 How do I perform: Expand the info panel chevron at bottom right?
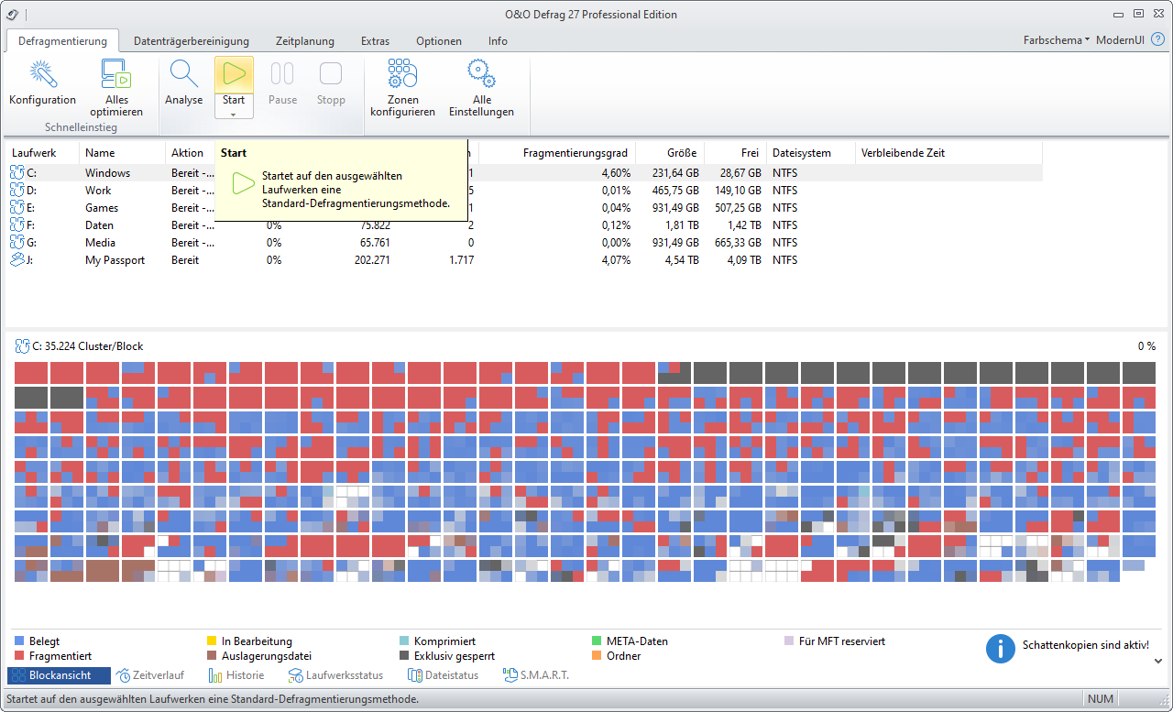coord(1158,660)
